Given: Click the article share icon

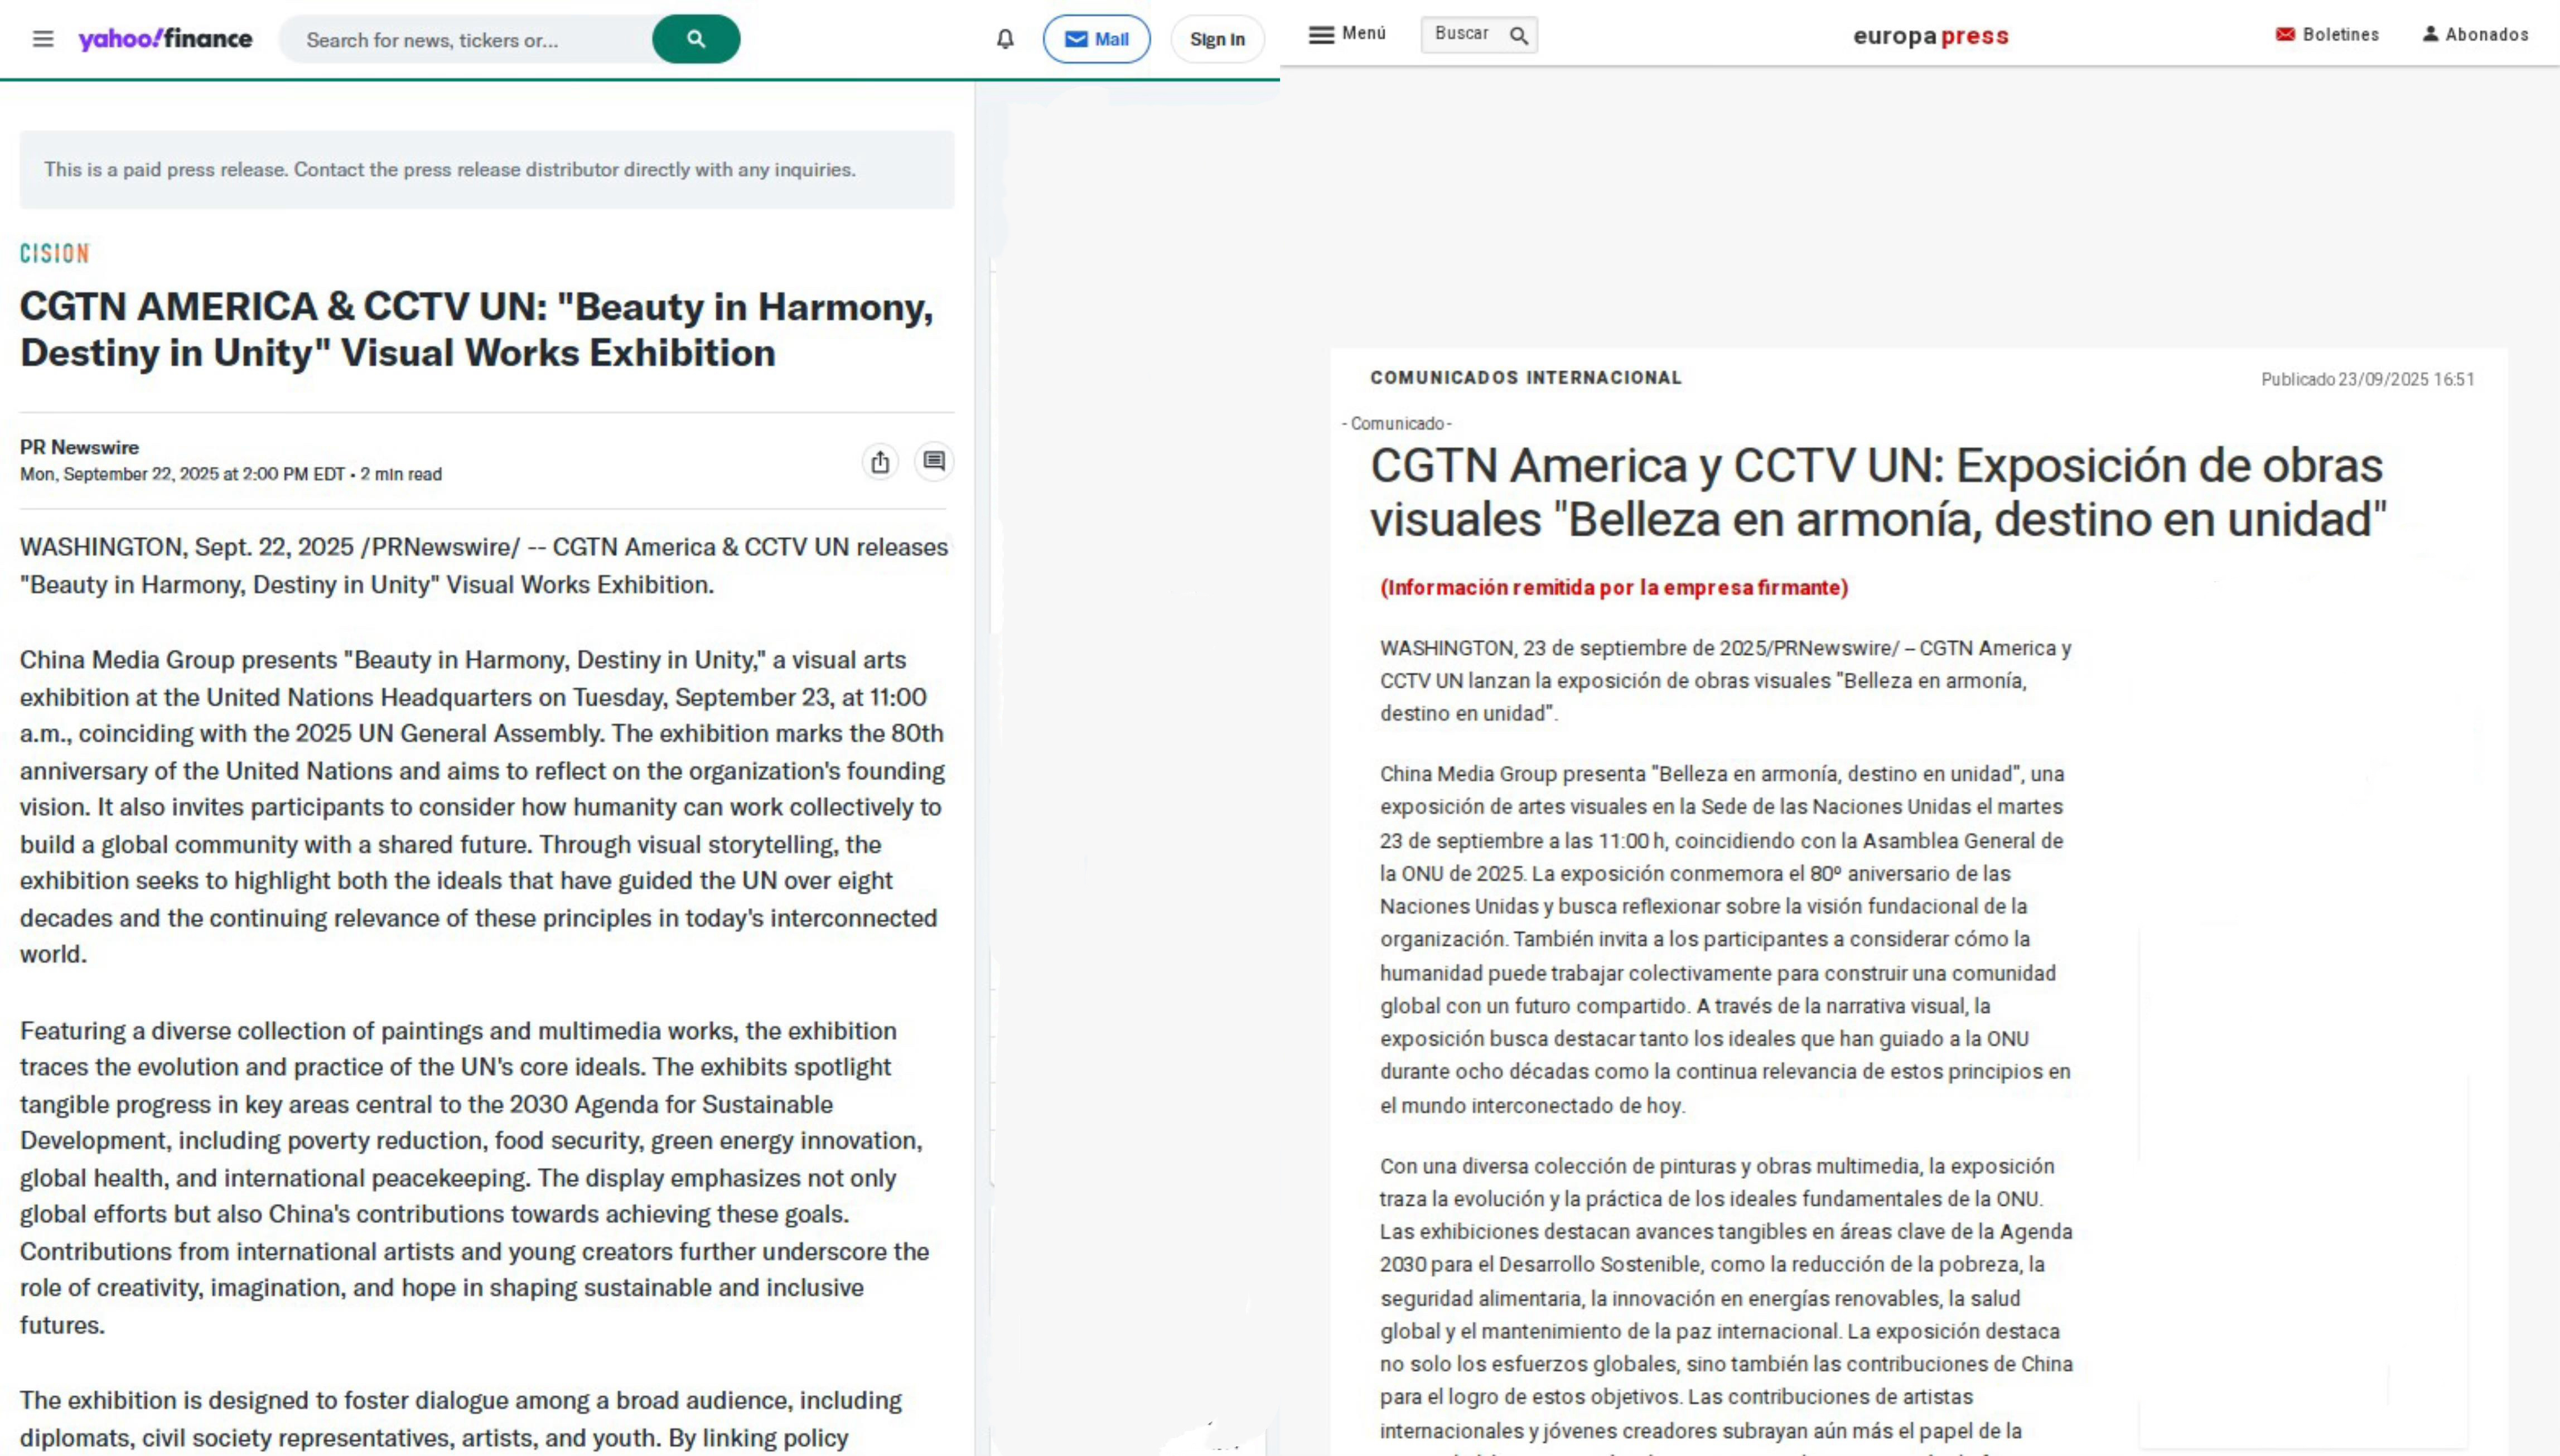Looking at the screenshot, I should tap(880, 462).
